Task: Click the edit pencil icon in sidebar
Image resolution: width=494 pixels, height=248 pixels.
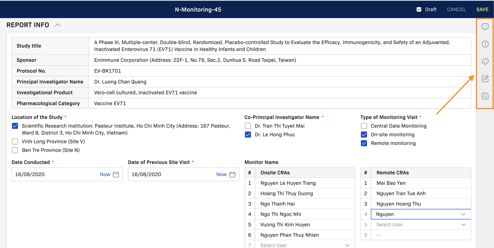Action: [485, 78]
